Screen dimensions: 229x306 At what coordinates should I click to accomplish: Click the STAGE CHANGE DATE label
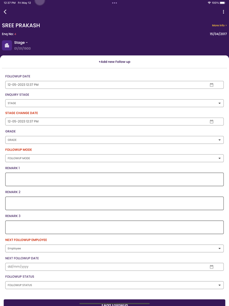(21, 113)
